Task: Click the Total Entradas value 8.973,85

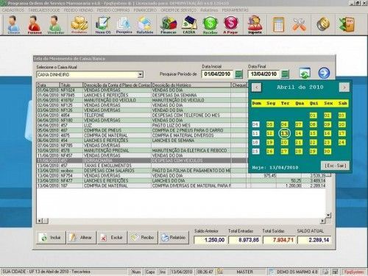Action: pyautogui.click(x=245, y=240)
